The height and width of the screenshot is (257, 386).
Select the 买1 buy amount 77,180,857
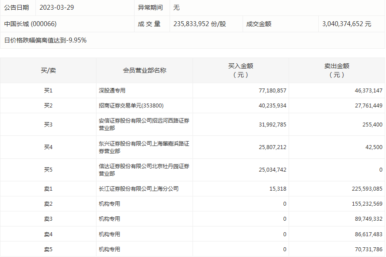(x=272, y=91)
